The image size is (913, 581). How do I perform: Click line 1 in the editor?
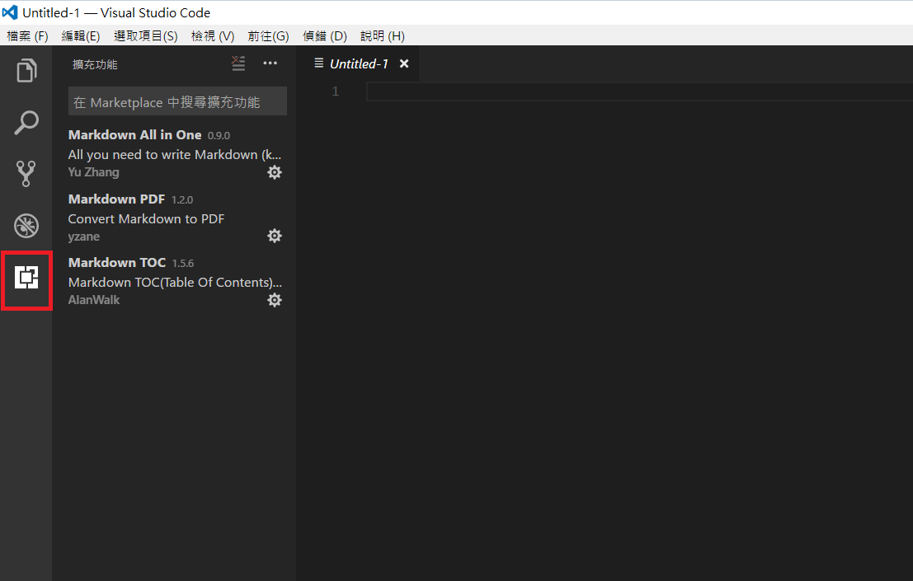[x=495, y=91]
